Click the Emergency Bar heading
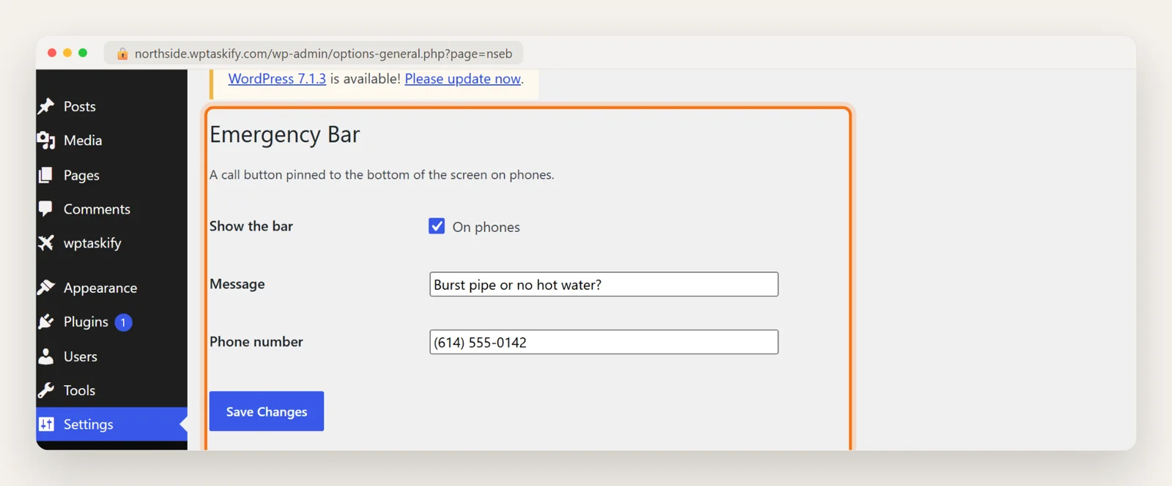Image resolution: width=1172 pixels, height=486 pixels. [x=285, y=135]
